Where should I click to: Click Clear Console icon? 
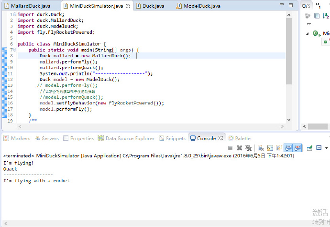(x=261, y=148)
